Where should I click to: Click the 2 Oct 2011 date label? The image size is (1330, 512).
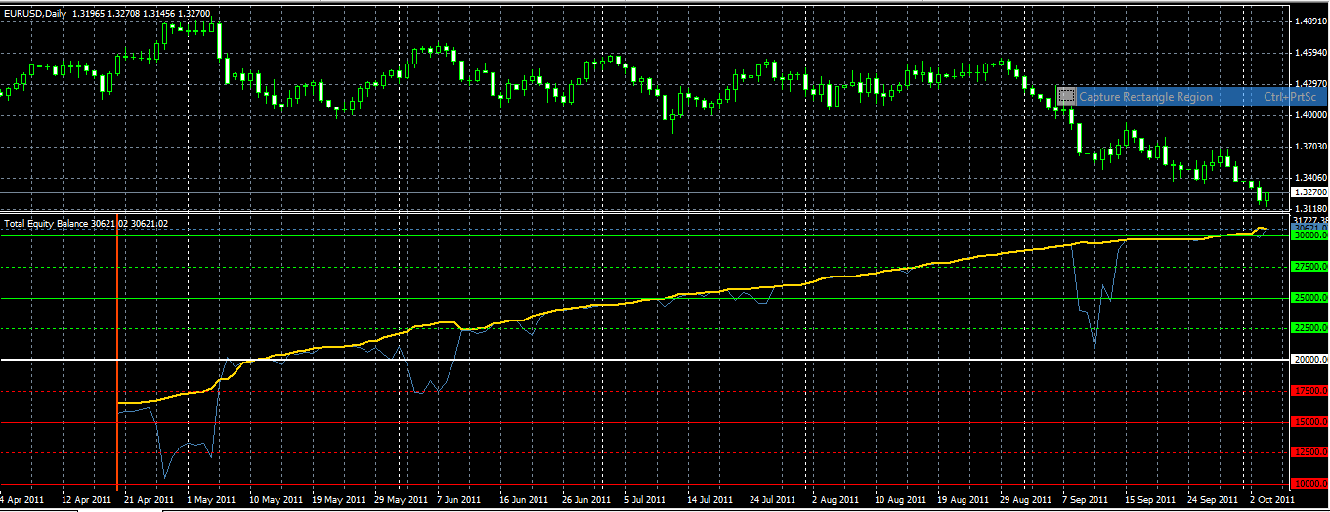(x=1270, y=499)
